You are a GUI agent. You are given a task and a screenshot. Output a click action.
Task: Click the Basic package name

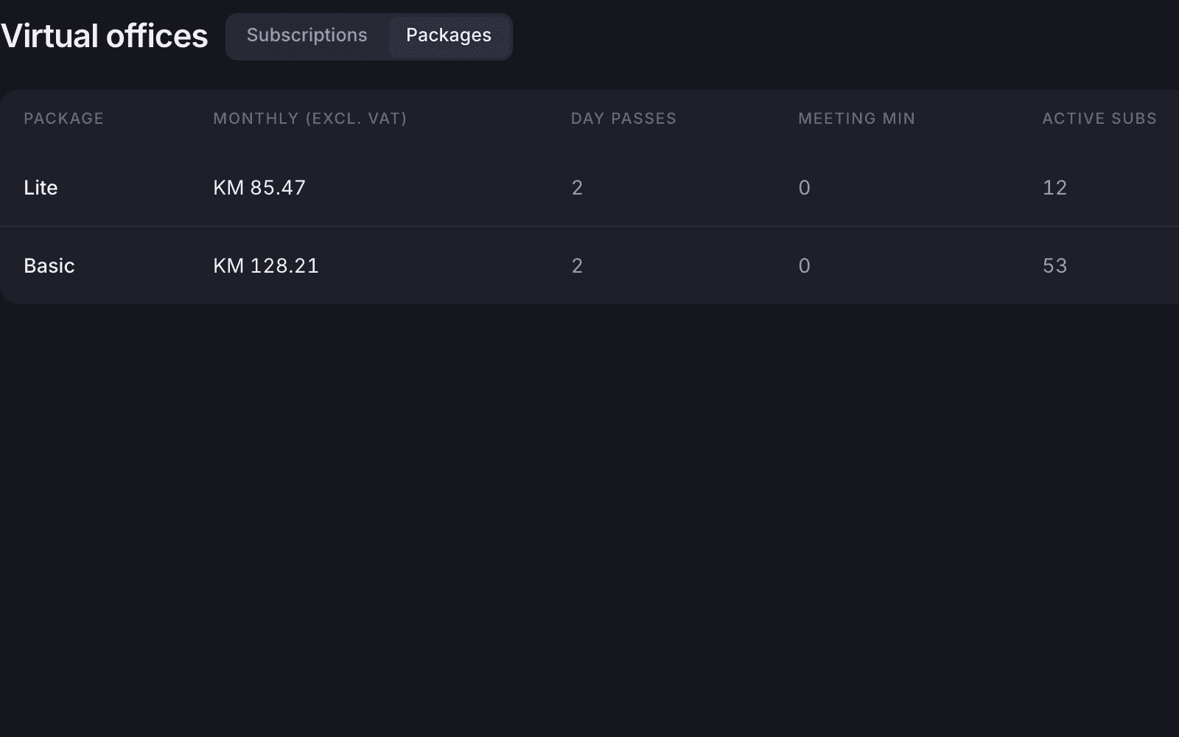[49, 266]
